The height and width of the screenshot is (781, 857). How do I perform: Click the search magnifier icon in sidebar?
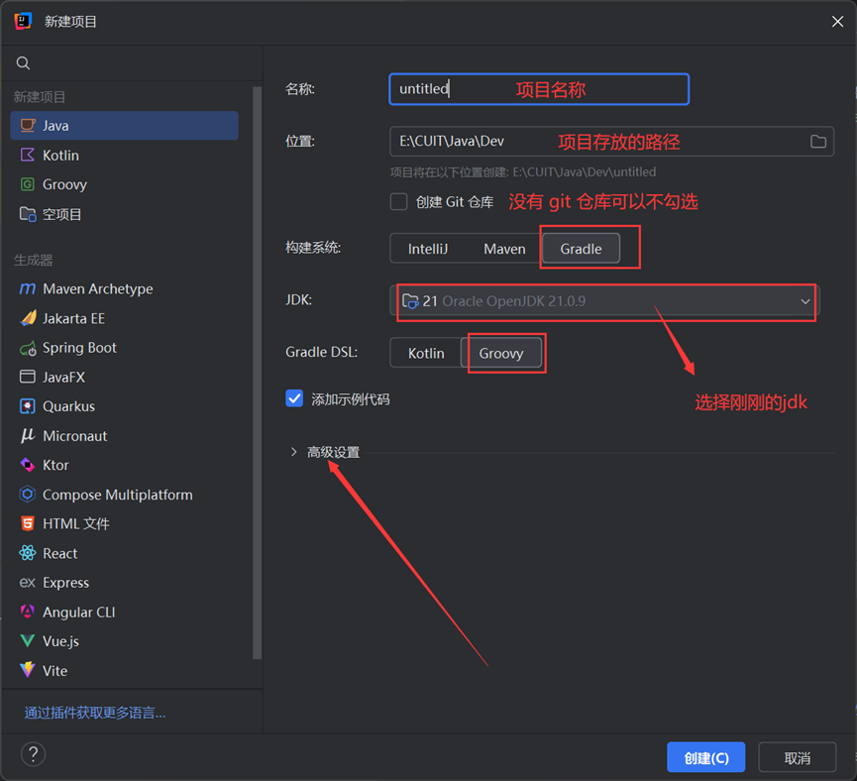[23, 62]
